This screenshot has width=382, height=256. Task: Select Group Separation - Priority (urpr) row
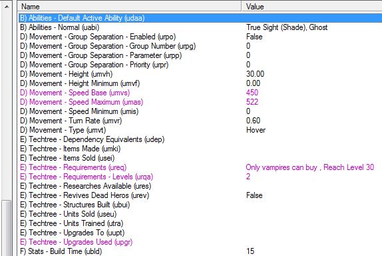point(200,65)
